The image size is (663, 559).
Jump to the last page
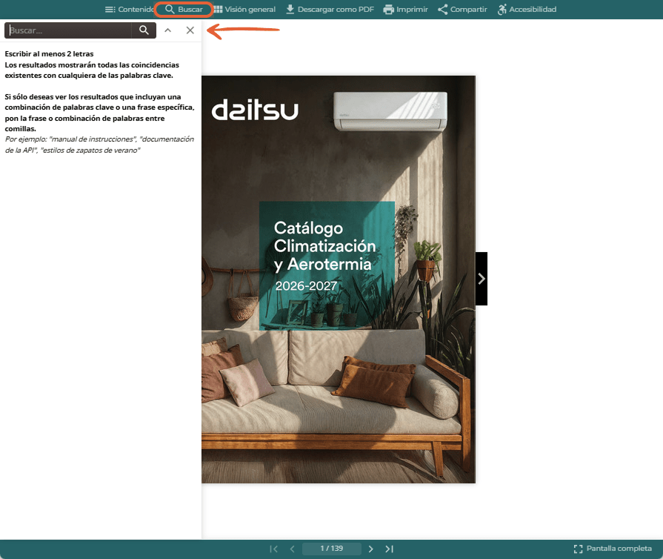pos(390,549)
